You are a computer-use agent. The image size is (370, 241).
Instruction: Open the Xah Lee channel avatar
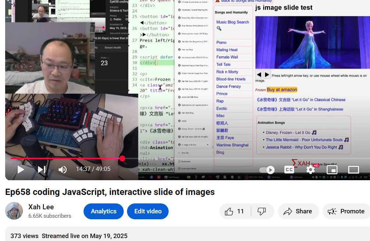click(x=14, y=211)
